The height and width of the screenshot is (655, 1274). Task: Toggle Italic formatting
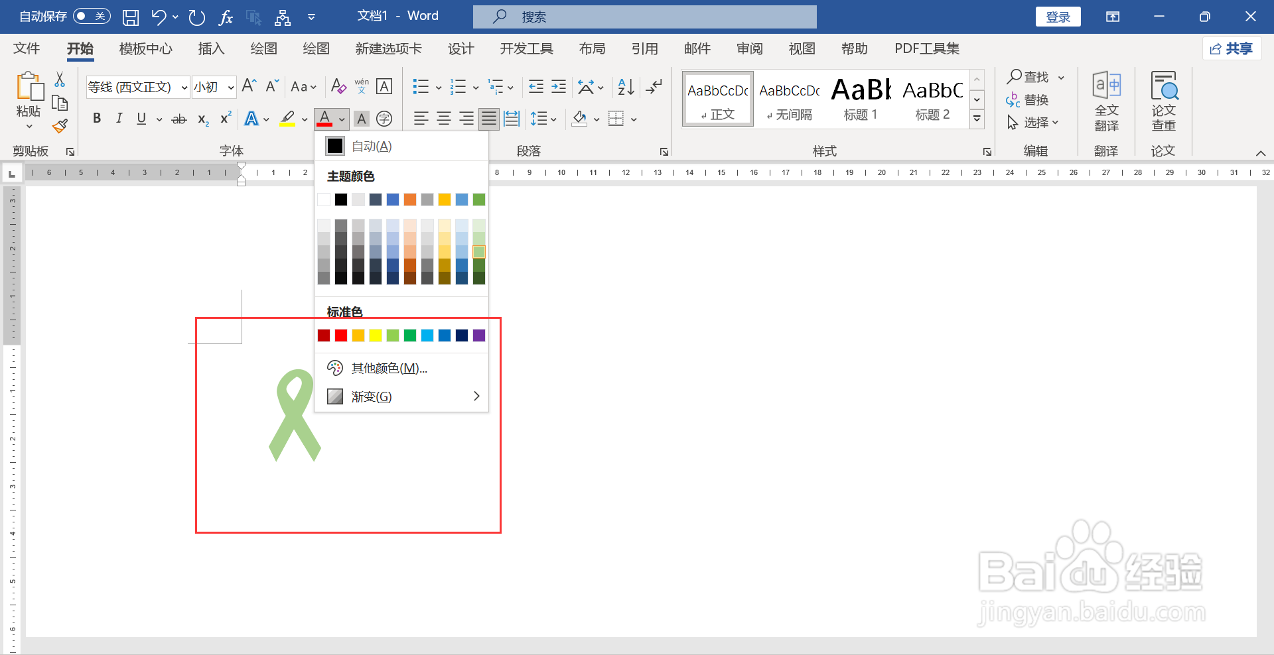tap(119, 119)
